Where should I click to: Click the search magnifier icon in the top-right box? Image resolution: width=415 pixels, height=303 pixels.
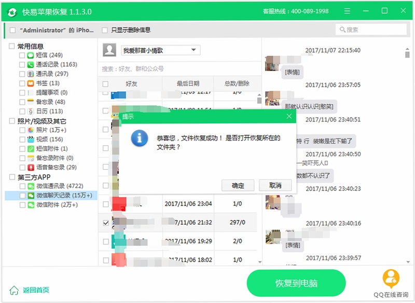342,30
